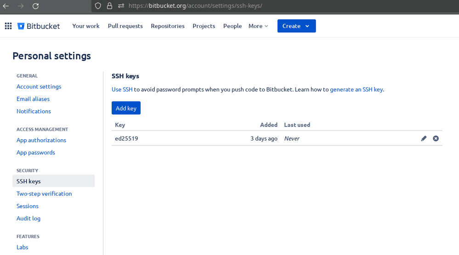This screenshot has width=459, height=255.
Task: Edit the ed25519 key with pencil icon
Action: point(424,138)
